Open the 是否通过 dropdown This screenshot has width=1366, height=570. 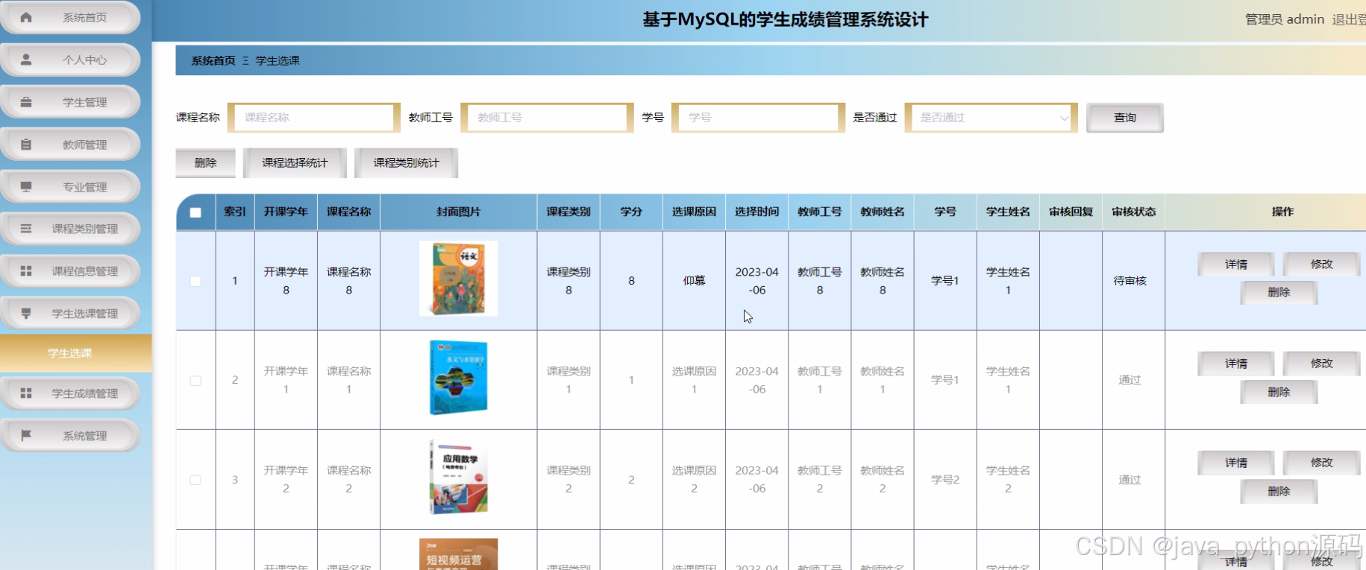991,118
